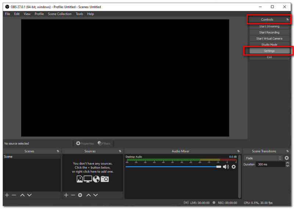Toggle Studio Mode

point(269,45)
